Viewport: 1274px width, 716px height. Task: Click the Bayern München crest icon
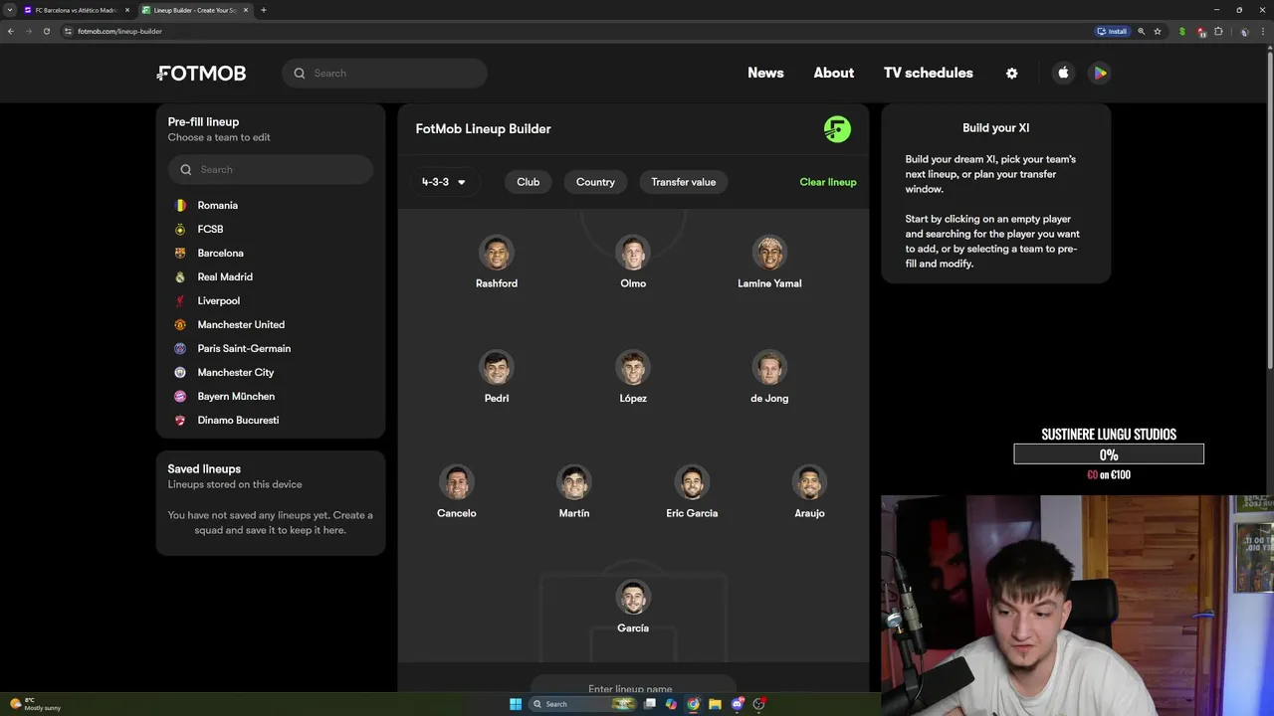point(180,396)
